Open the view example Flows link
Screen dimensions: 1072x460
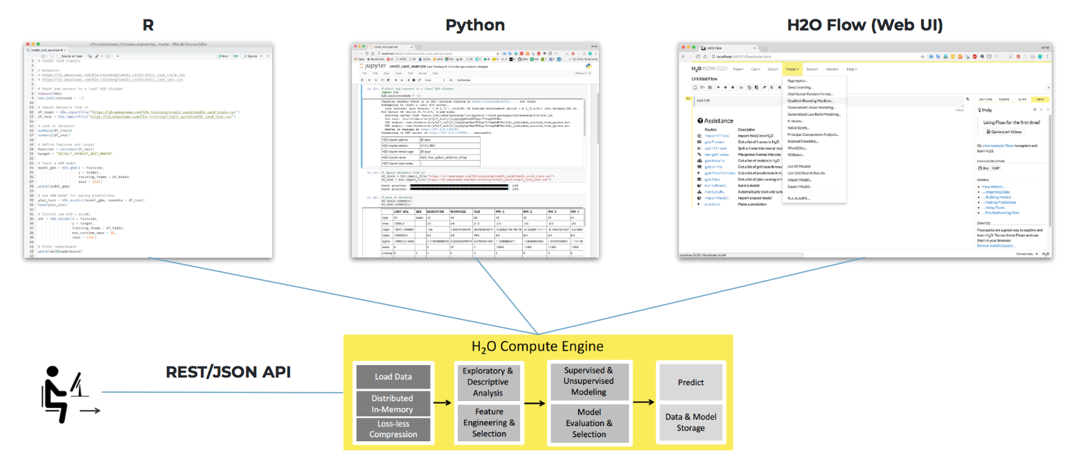click(998, 145)
